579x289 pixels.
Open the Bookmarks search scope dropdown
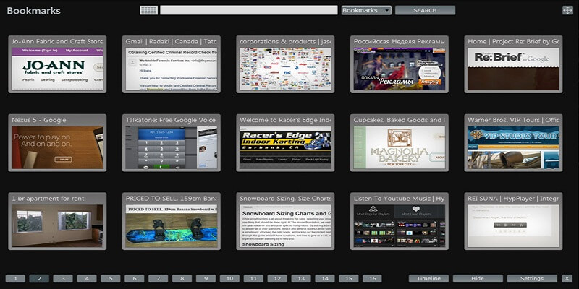pos(366,10)
